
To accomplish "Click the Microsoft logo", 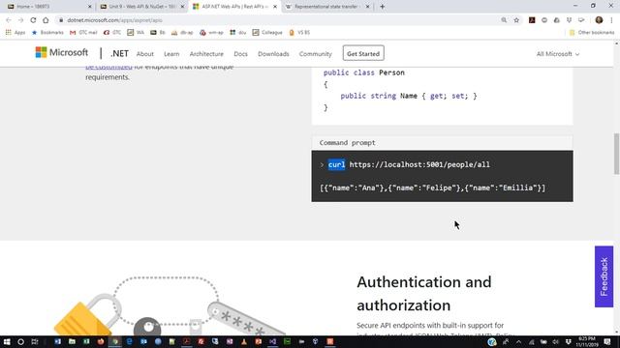I will 62,52.
